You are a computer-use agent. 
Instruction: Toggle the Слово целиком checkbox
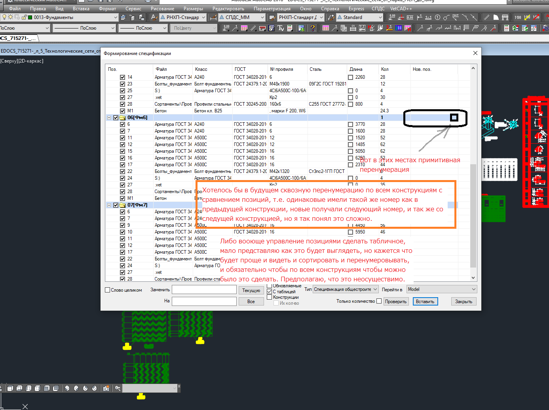coord(107,290)
